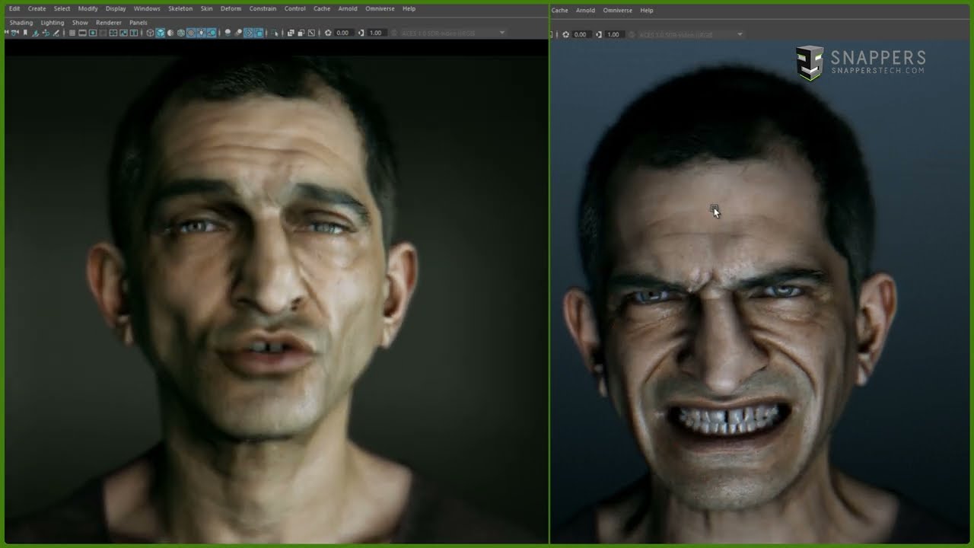The height and width of the screenshot is (548, 974).
Task: Open Help menu in left window
Action: 409,9
